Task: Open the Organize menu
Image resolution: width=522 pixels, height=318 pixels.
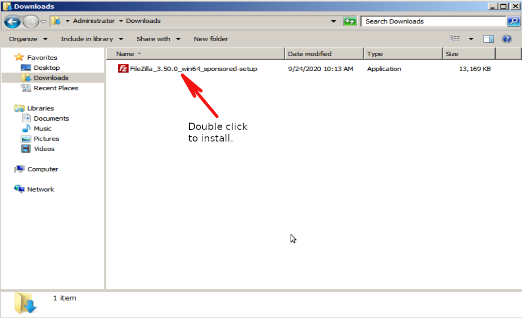Action: pyautogui.click(x=28, y=39)
